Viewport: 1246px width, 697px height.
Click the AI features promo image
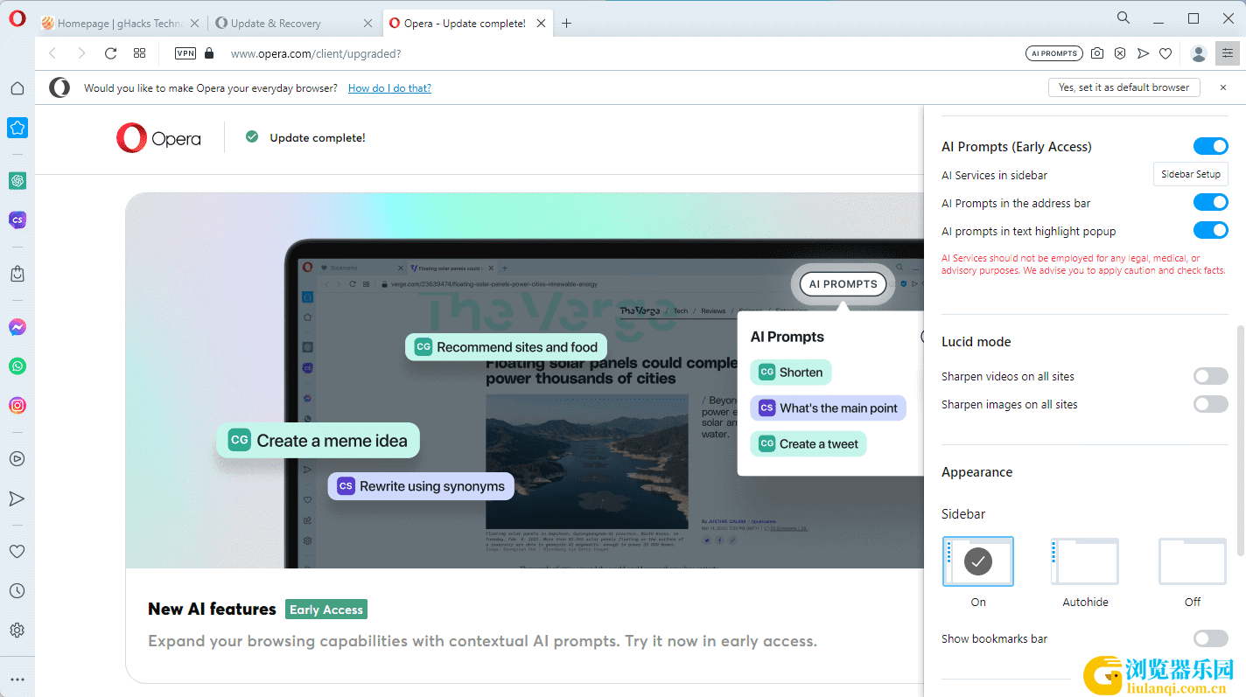(525, 380)
